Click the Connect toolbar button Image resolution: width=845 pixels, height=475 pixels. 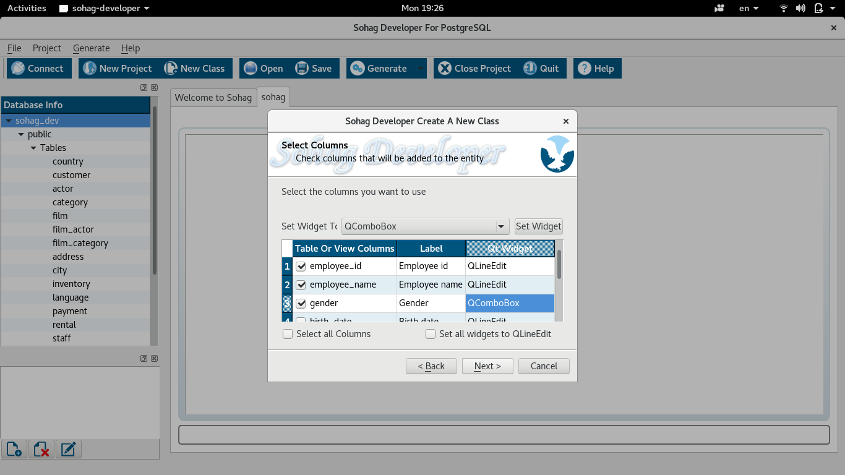(x=38, y=69)
